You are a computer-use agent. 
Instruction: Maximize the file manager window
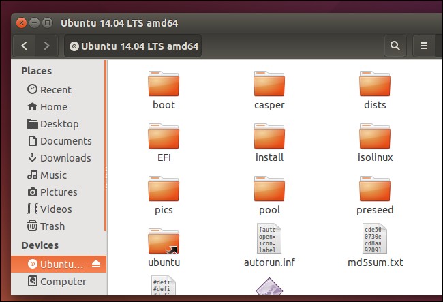pos(47,22)
